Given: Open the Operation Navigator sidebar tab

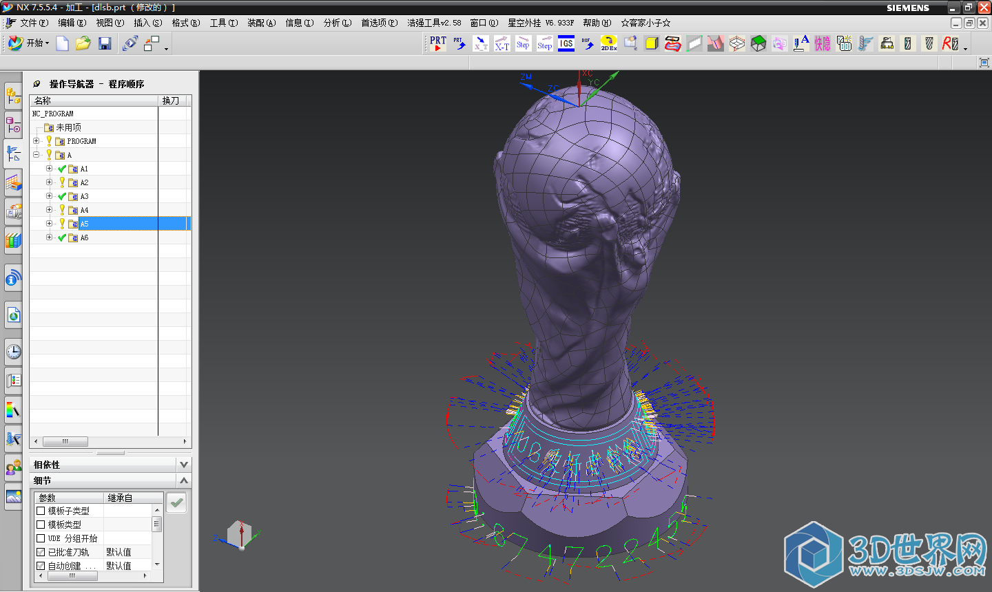Looking at the screenshot, I should (x=13, y=154).
